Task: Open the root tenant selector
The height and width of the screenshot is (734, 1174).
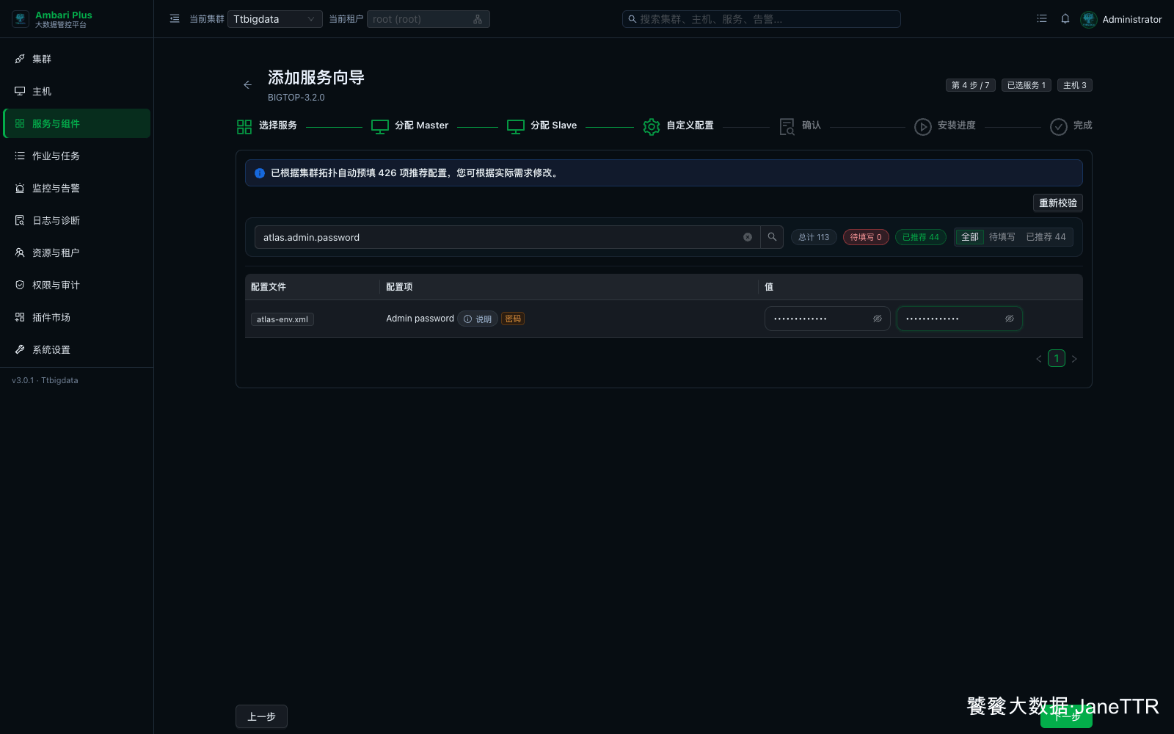Action: [x=428, y=19]
